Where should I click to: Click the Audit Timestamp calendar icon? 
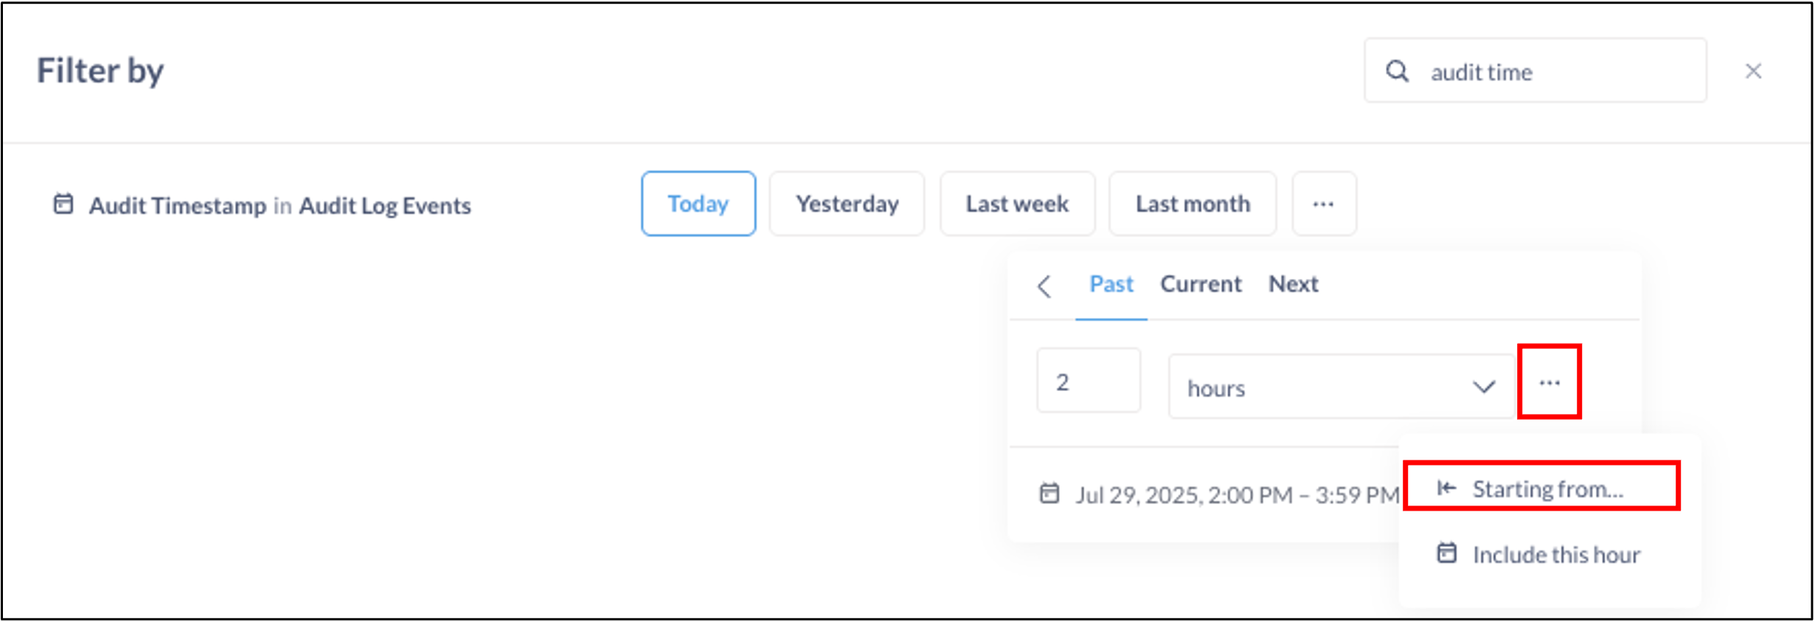point(63,204)
